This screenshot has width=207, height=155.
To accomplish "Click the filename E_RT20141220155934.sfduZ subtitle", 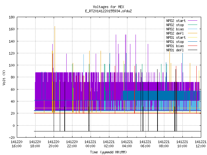I will (108, 11).
